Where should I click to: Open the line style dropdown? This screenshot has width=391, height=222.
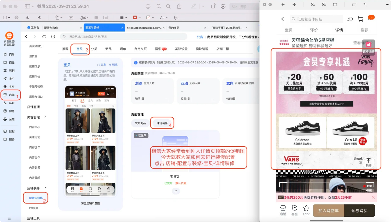(x=123, y=18)
